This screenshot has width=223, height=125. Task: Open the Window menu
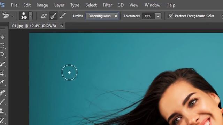pos(153,5)
